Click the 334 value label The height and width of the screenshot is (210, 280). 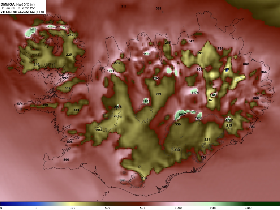pos(76,110)
